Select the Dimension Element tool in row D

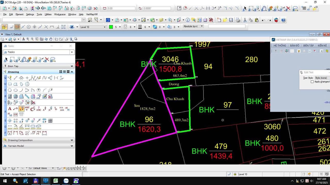(x=10, y=127)
